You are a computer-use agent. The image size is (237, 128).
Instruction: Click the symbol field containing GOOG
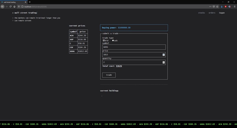pos(134,47)
